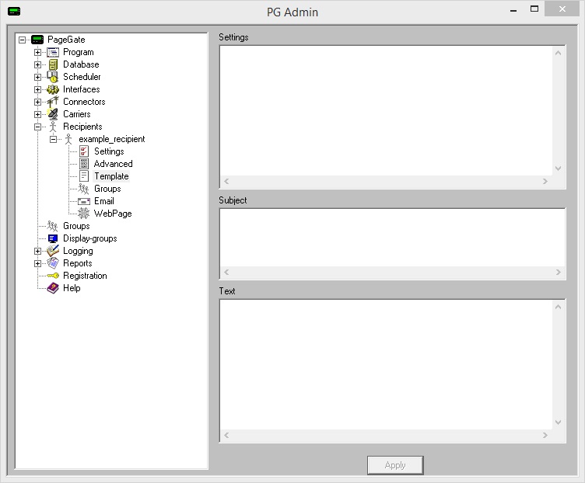
Task: Click the Advanced grid icon
Action: coord(84,164)
